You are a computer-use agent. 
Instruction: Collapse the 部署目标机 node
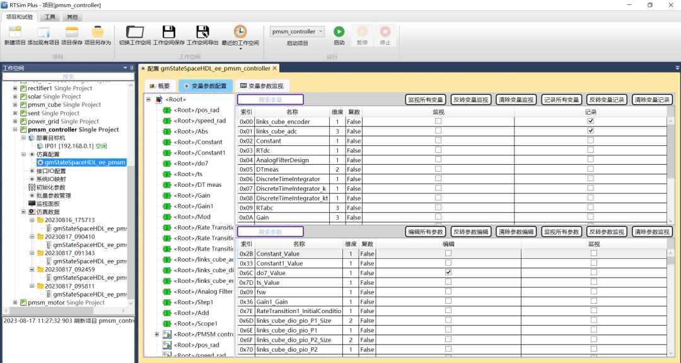tap(23, 138)
